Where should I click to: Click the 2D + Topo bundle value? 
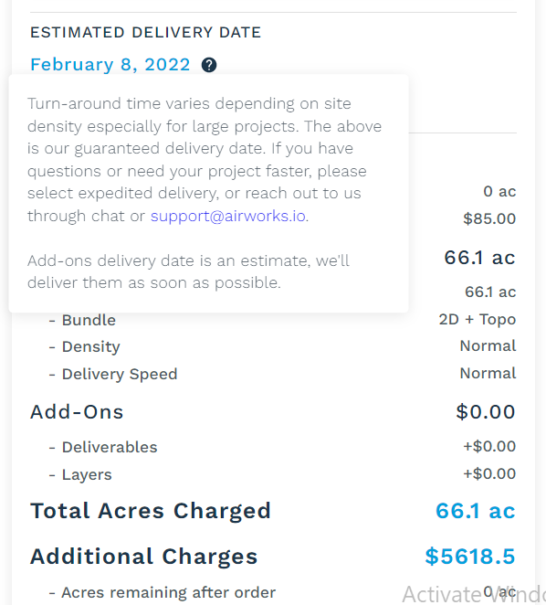click(478, 320)
